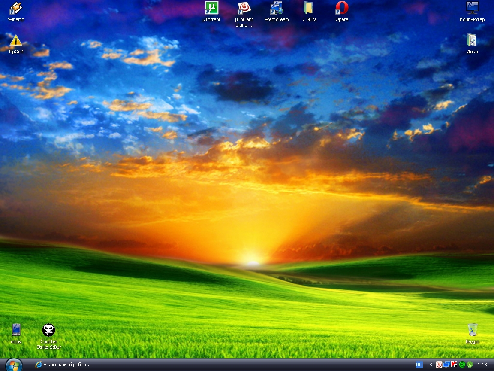
Task: Open the RU language indicator menu
Action: 419,365
